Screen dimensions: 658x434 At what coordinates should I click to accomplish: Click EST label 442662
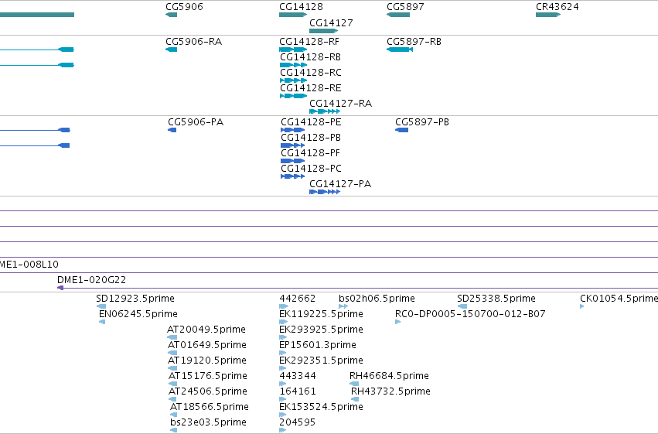click(x=297, y=299)
